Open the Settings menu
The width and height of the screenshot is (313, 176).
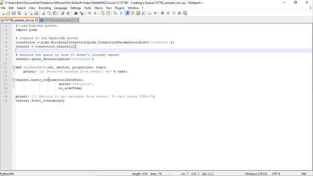pos(75,8)
